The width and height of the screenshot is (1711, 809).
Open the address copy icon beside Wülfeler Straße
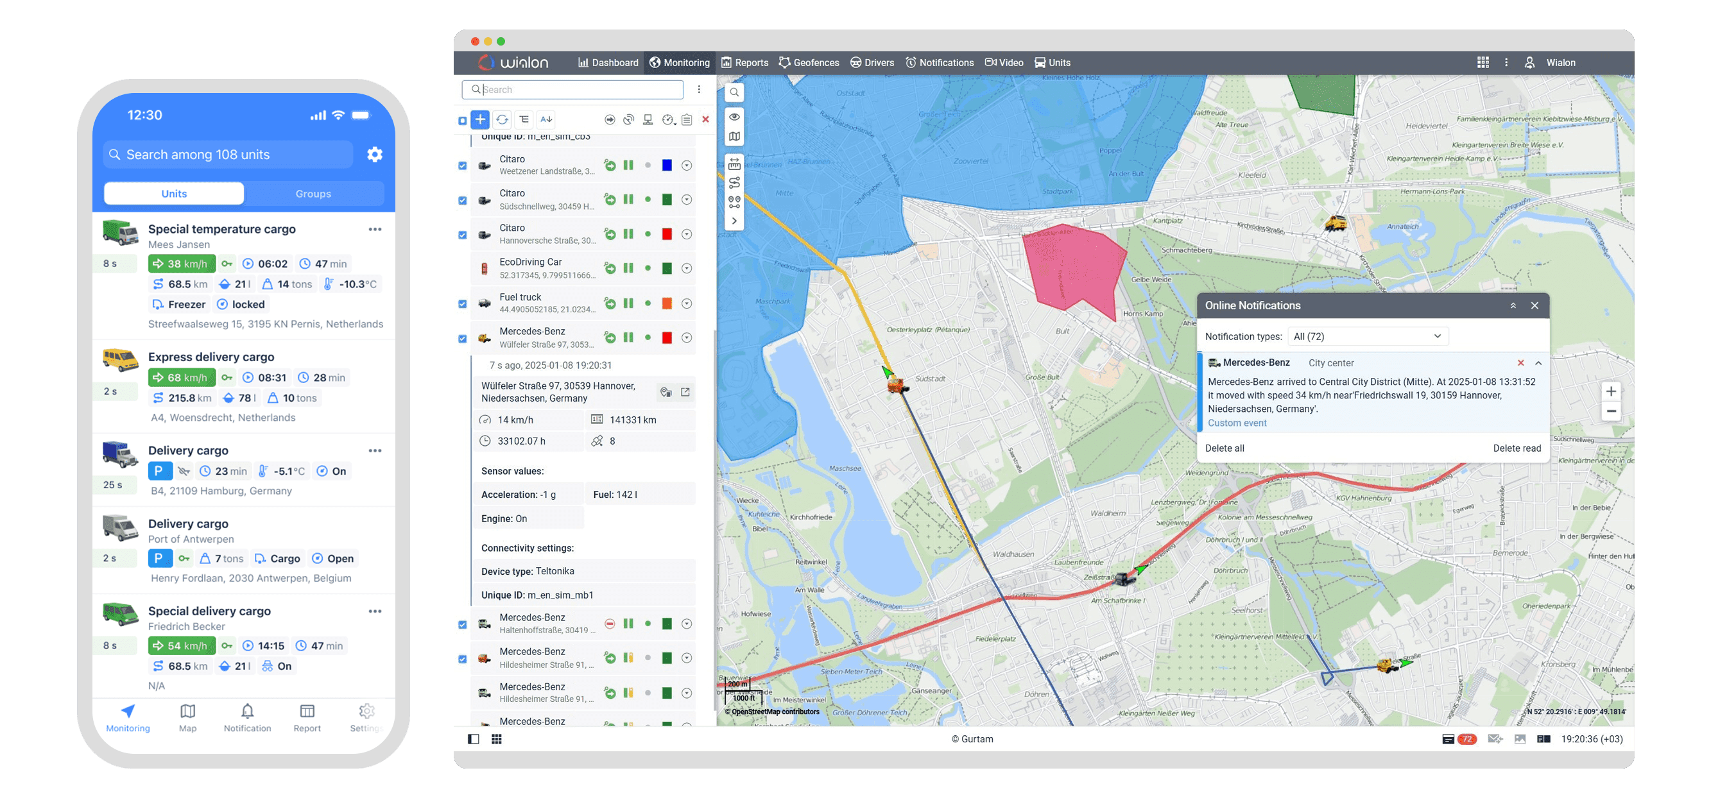click(x=666, y=392)
